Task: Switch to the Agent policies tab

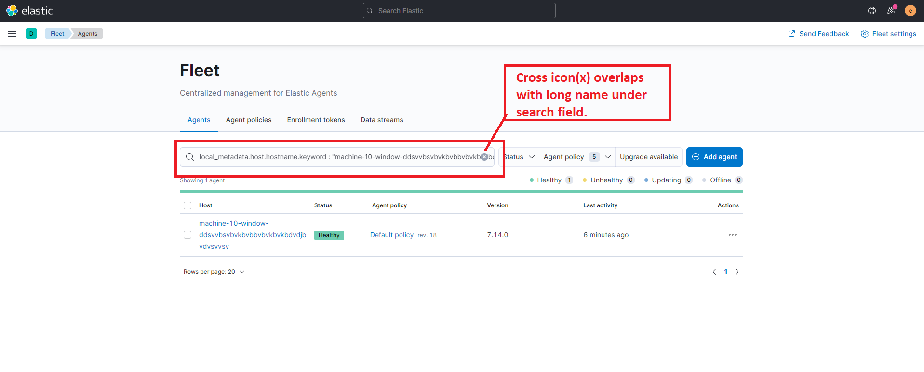Action: tap(249, 120)
